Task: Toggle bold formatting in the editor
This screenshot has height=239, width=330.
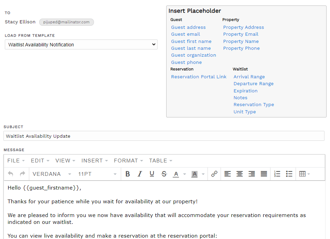Action: [128, 174]
